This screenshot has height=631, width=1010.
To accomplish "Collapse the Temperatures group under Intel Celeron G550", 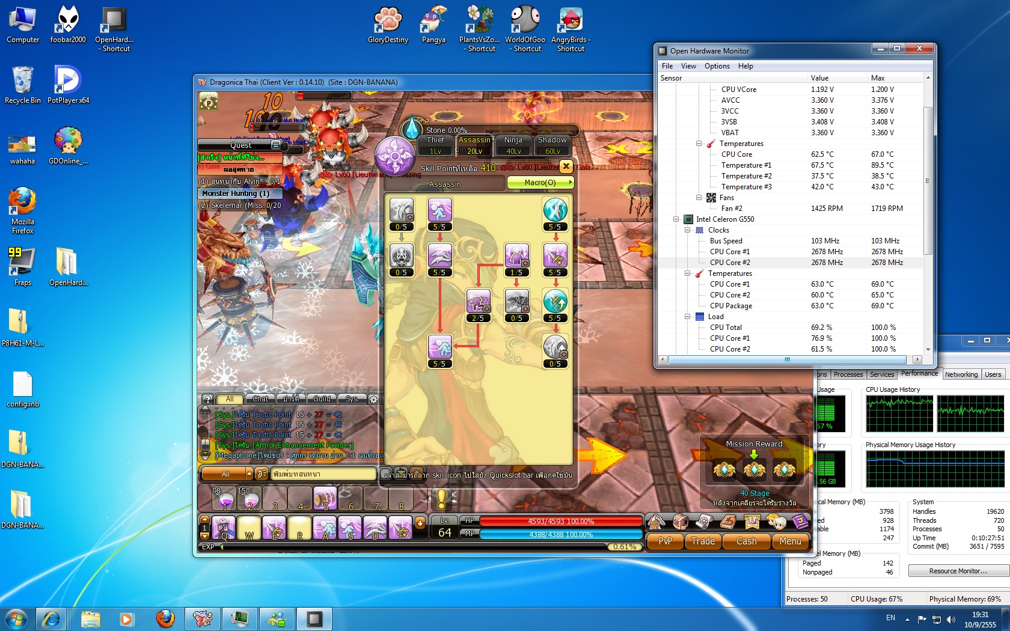I will 687,273.
